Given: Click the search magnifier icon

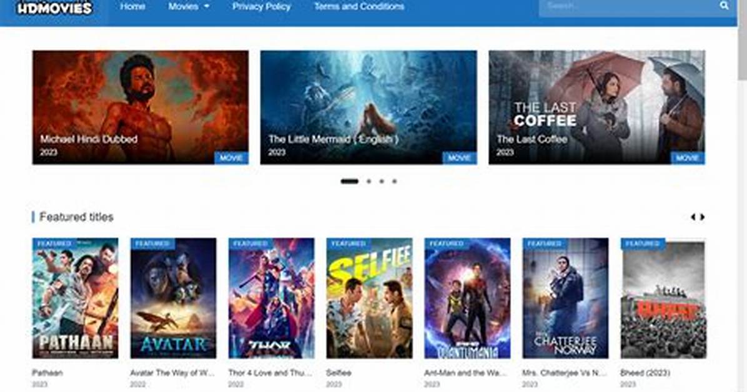Looking at the screenshot, I should tap(724, 6).
